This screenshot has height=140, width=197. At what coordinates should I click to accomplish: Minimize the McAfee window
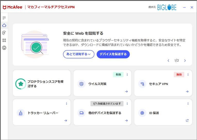pyautogui.click(x=184, y=7)
